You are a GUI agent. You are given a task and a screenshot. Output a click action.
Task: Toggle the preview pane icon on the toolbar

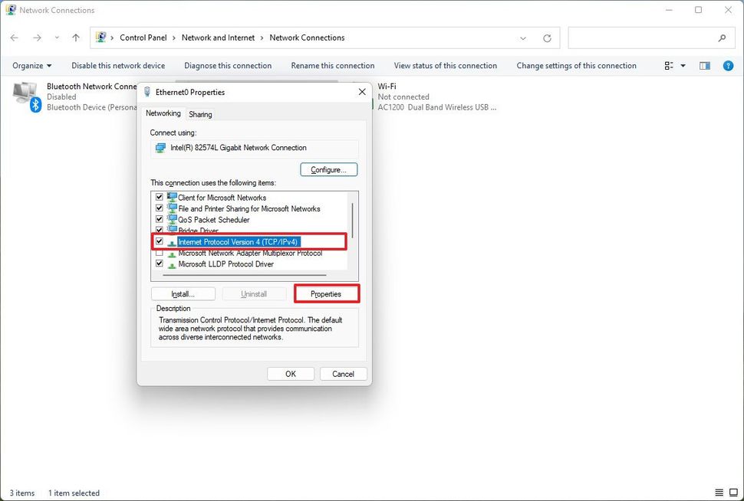[703, 65]
